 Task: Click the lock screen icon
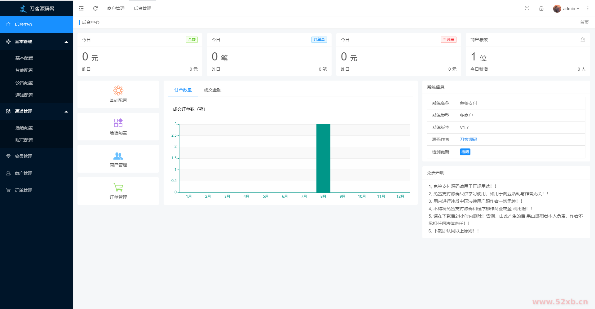(541, 8)
